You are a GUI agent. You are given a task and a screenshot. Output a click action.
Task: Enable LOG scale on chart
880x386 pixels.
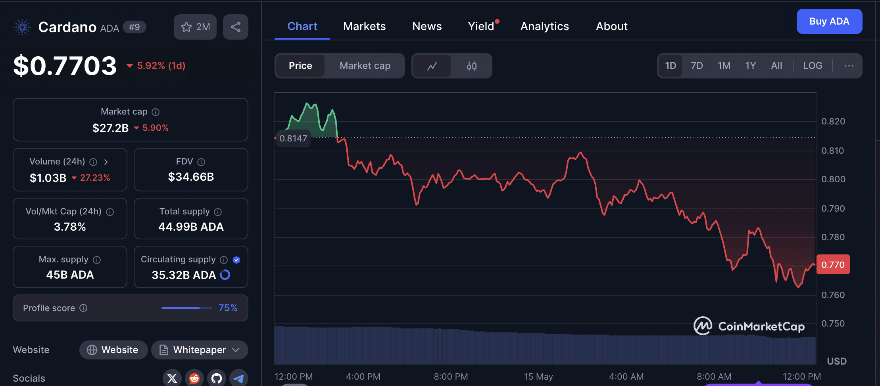pyautogui.click(x=812, y=66)
